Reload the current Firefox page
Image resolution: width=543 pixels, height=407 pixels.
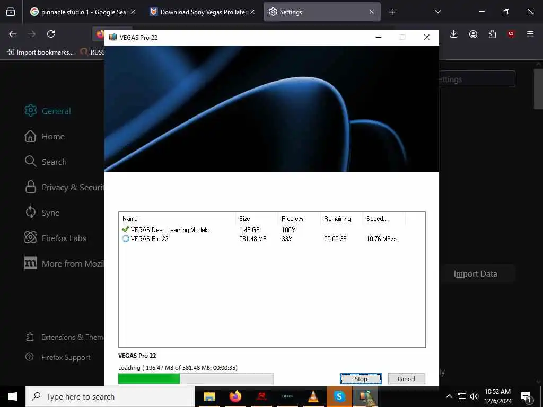point(51,34)
